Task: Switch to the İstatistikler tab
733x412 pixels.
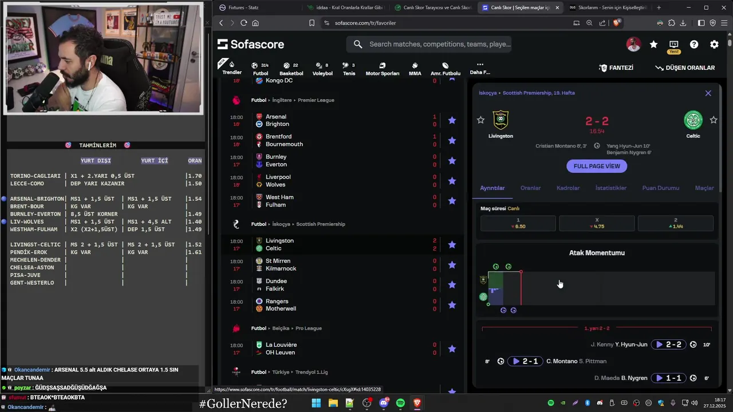Action: point(611,188)
